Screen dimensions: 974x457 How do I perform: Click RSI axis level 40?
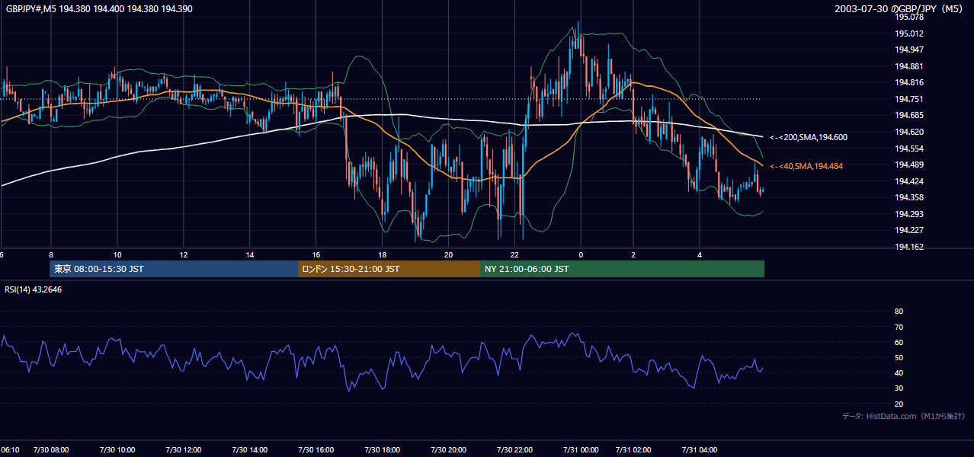[899, 373]
